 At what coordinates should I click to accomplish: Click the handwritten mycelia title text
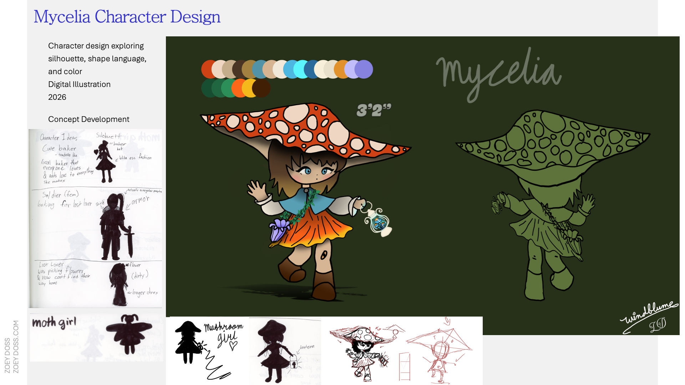tap(499, 74)
